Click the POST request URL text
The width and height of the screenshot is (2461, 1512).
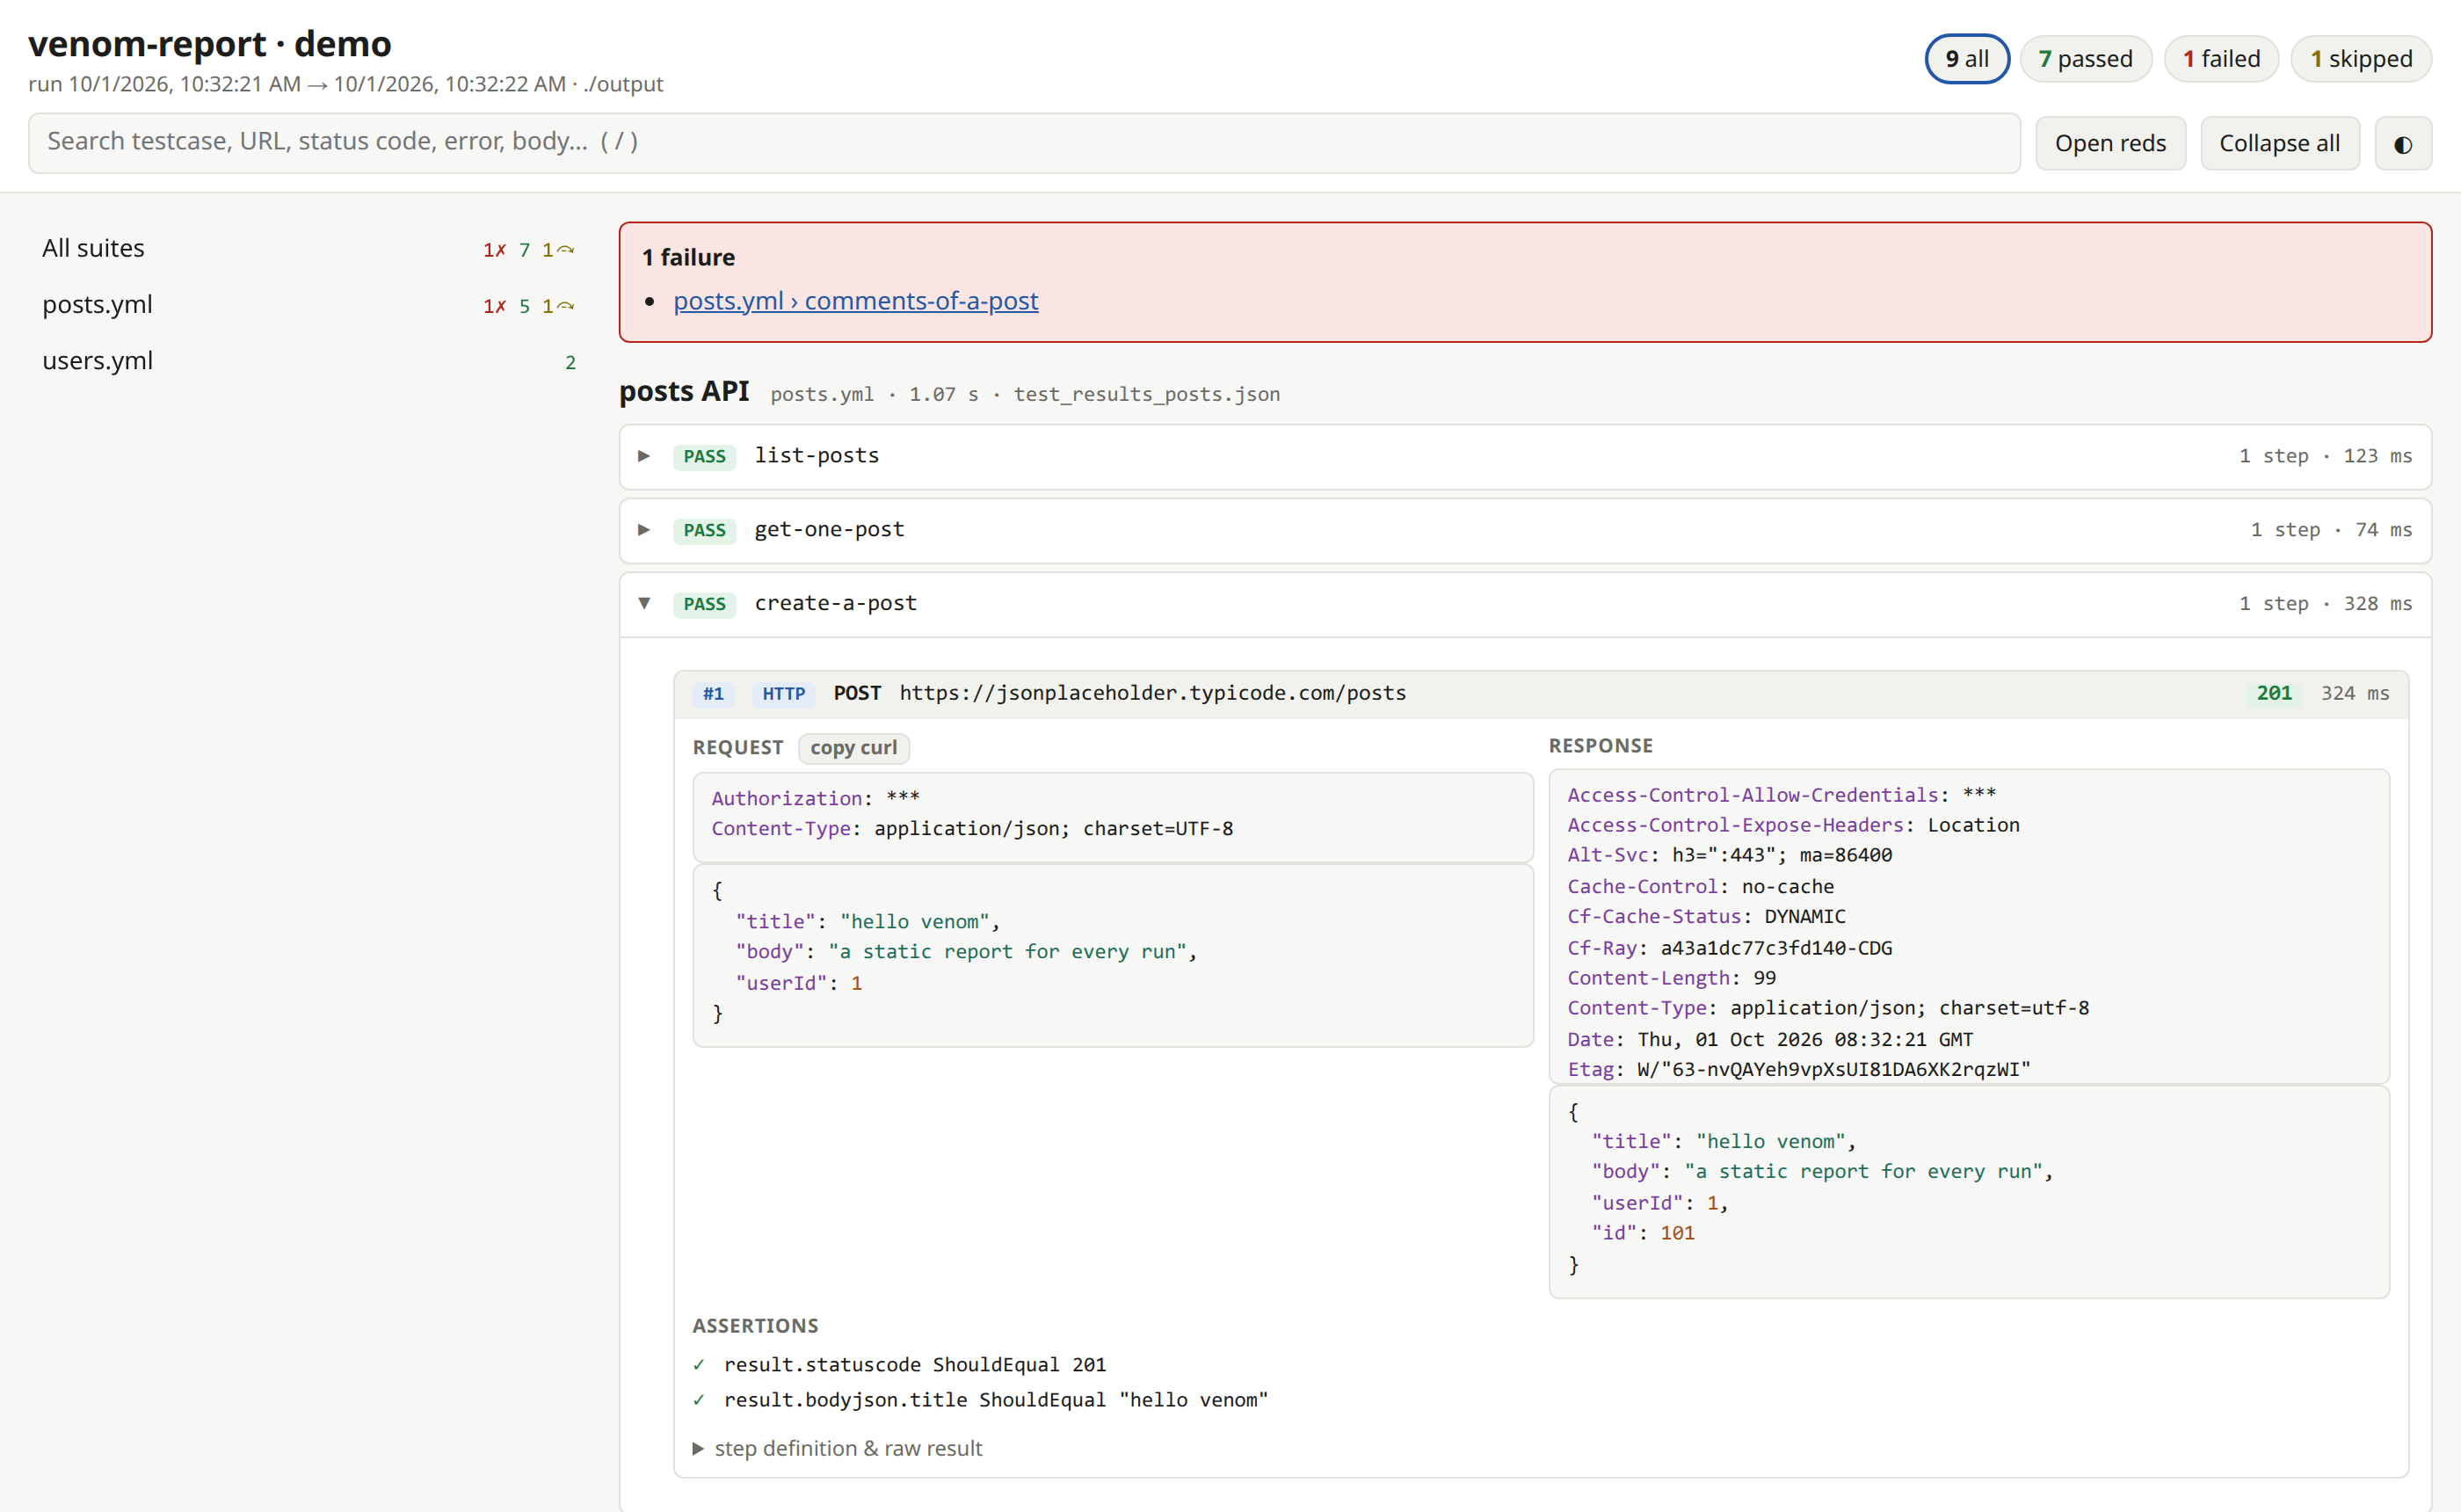(x=1152, y=693)
